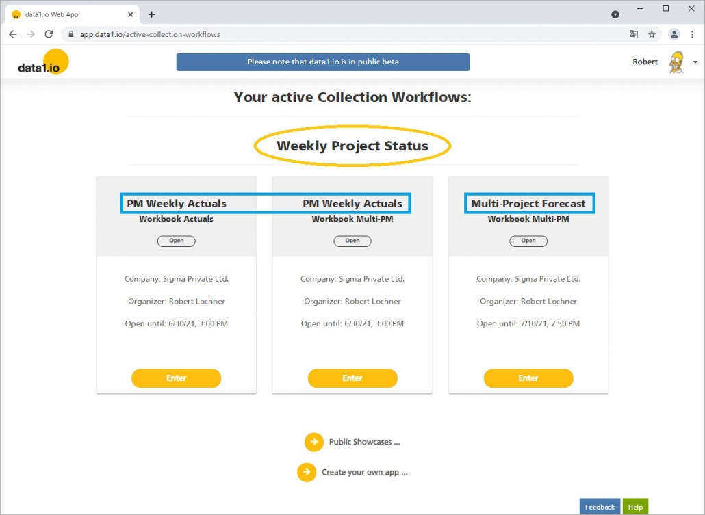Image resolution: width=705 pixels, height=515 pixels.
Task: Click the Robert username label
Action: coord(645,62)
